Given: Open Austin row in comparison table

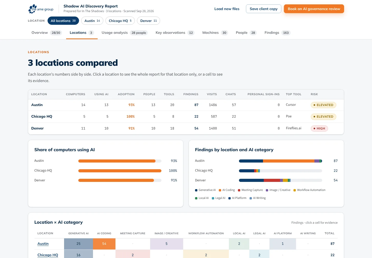Looking at the screenshot, I should point(186,105).
